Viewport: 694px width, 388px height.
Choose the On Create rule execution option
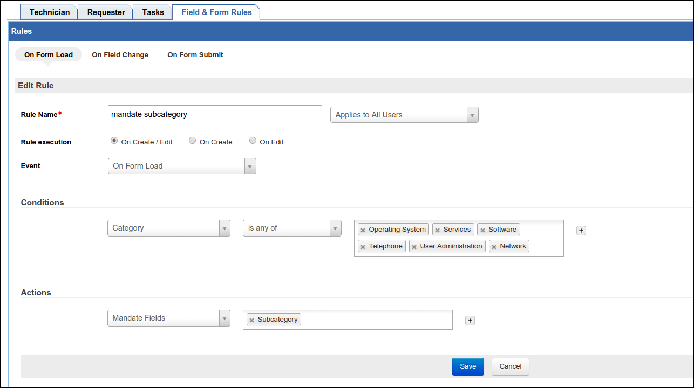[192, 141]
